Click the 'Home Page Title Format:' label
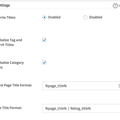This screenshot has height=120, width=120. pyautogui.click(x=16, y=85)
